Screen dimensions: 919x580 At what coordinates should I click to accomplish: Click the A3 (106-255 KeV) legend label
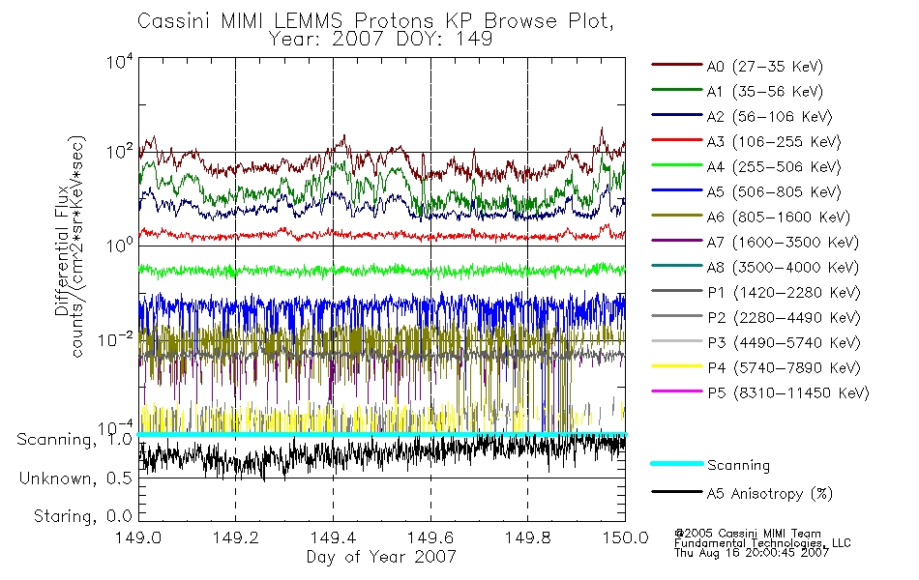coord(774,142)
